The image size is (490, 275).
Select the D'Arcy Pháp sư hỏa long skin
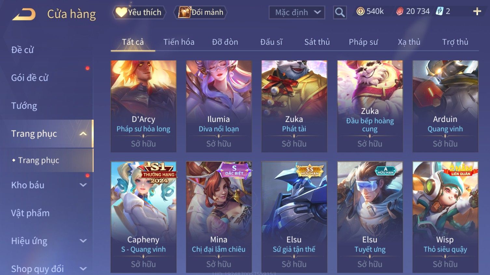click(143, 106)
